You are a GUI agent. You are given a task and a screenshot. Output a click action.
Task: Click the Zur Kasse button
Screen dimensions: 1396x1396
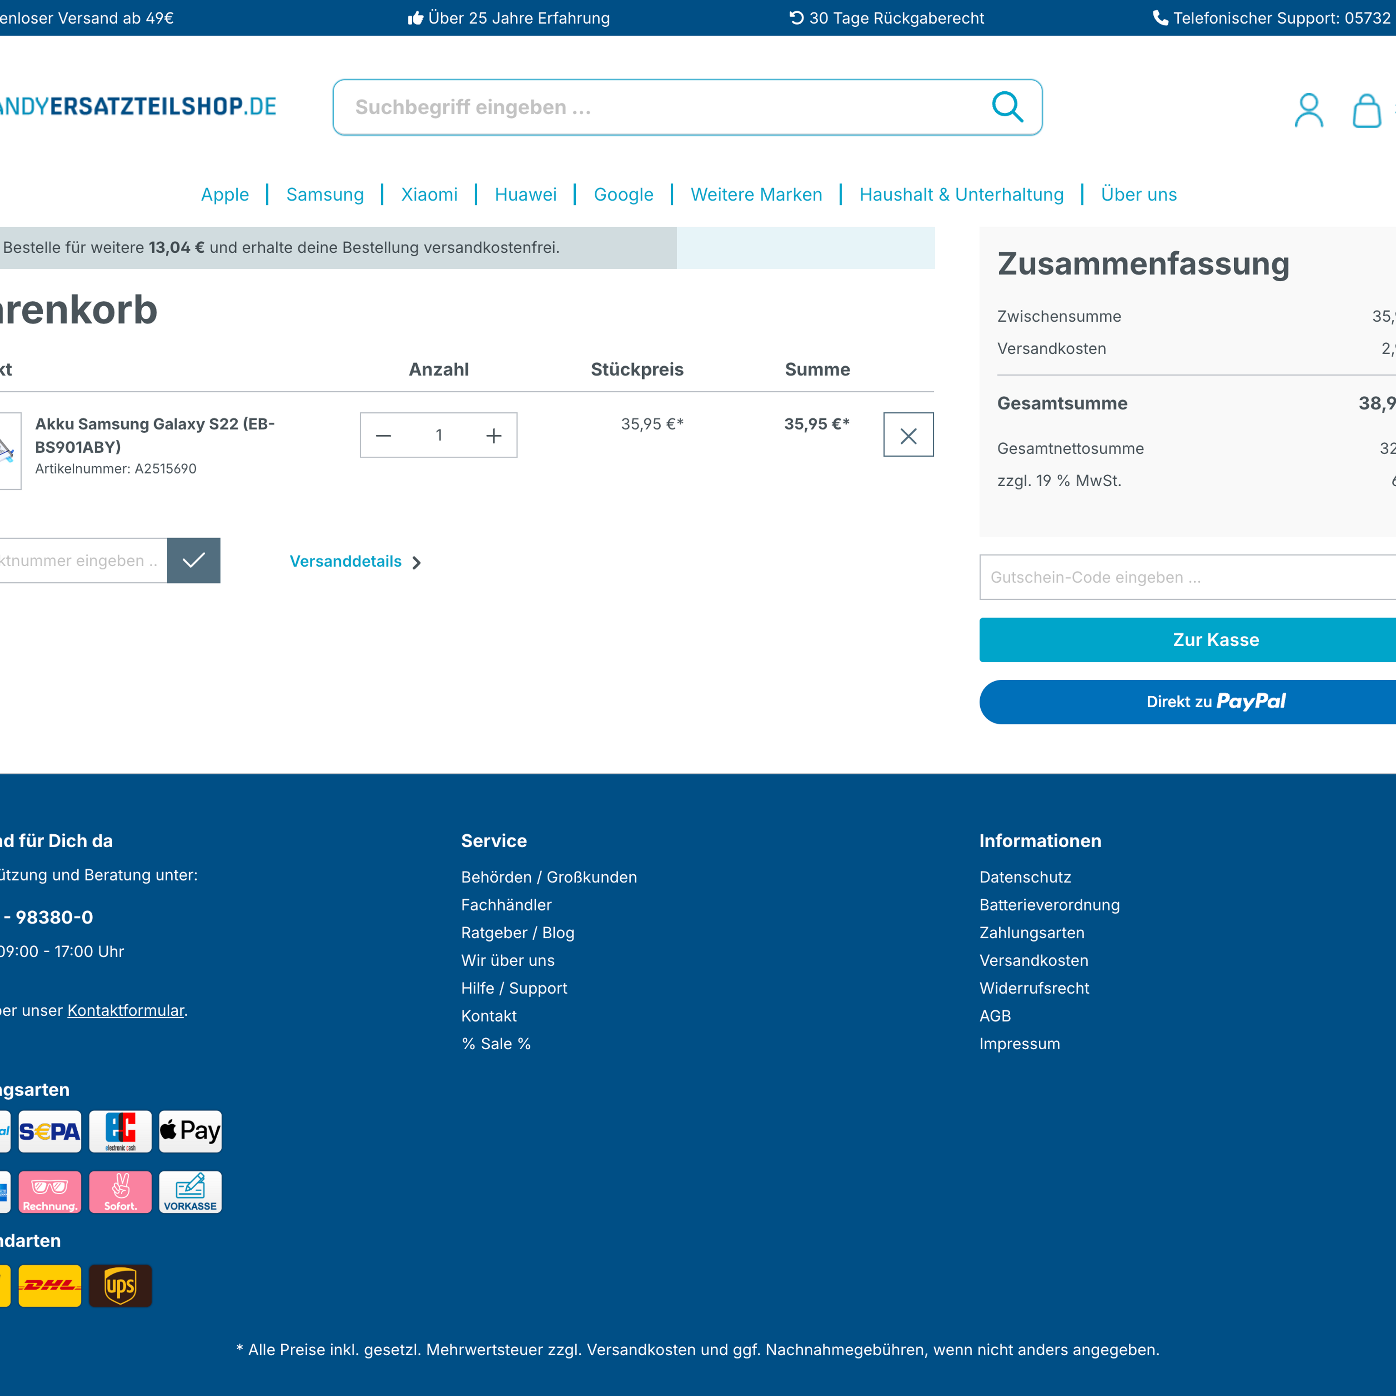click(1215, 639)
